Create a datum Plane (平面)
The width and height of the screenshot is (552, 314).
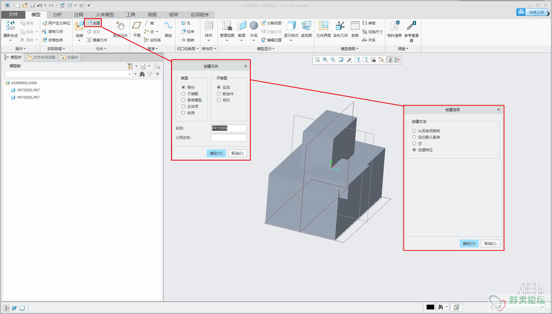[x=137, y=26]
